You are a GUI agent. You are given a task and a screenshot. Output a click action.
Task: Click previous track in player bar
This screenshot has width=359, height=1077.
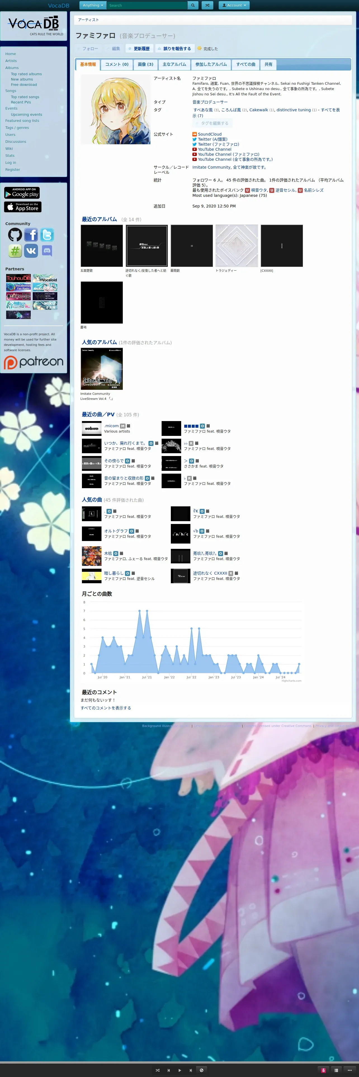click(168, 1070)
